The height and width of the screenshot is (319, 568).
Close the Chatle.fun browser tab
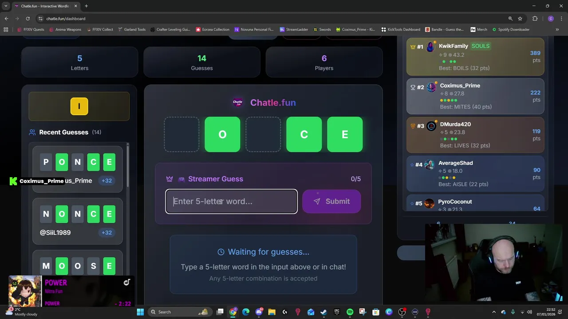(x=76, y=6)
